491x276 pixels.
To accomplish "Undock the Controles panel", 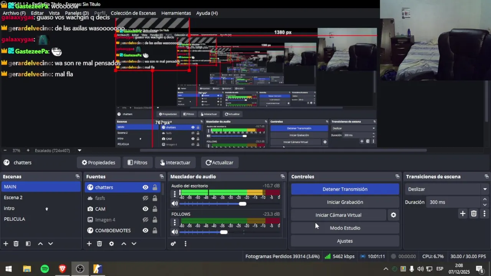I will (x=397, y=177).
